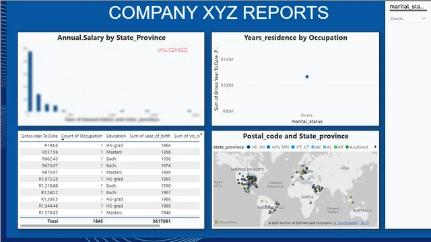The width and height of the screenshot is (431, 242).
Task: Click the 1946 year of birth cell
Action: [166, 212]
